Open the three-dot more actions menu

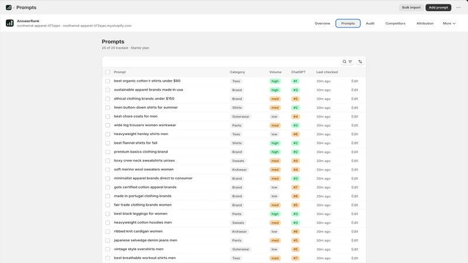click(458, 8)
